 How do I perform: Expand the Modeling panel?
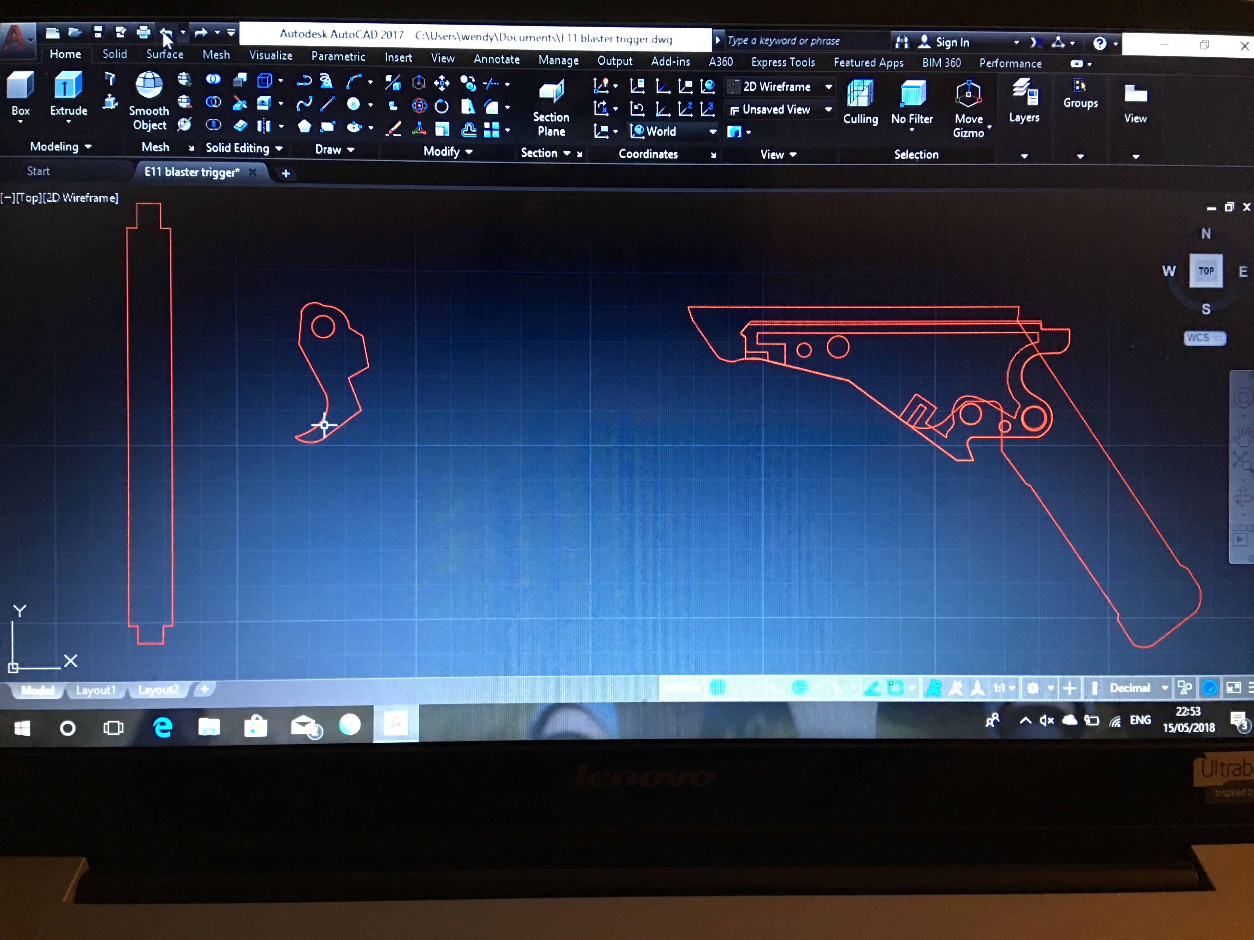click(x=61, y=147)
